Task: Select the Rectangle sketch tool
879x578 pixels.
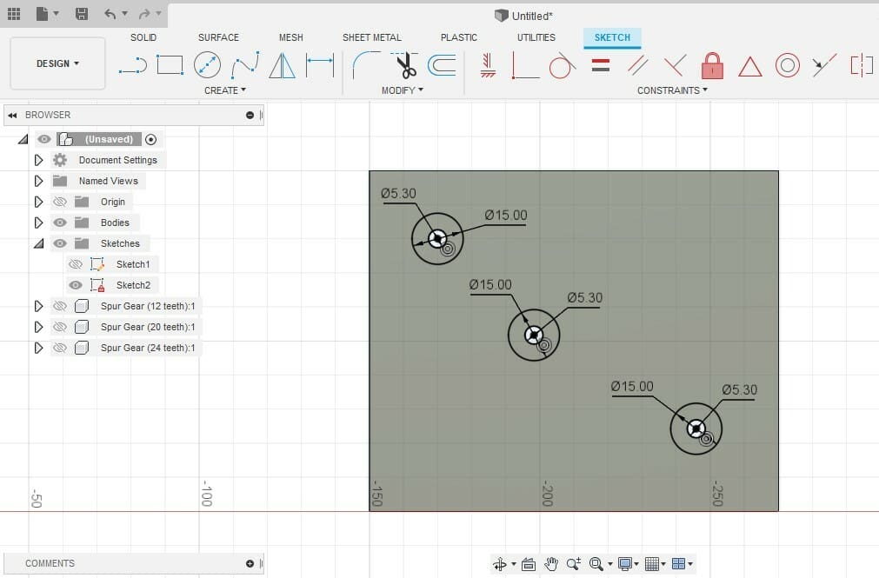Action: click(x=170, y=65)
